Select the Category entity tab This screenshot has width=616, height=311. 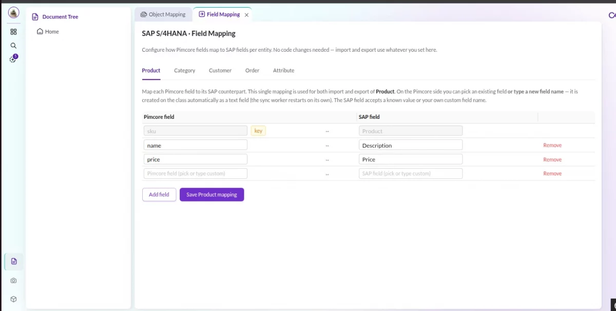point(185,71)
